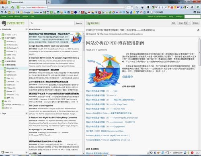Open 'Google Experts Answer your SEO Questions' note

[x=49, y=46]
